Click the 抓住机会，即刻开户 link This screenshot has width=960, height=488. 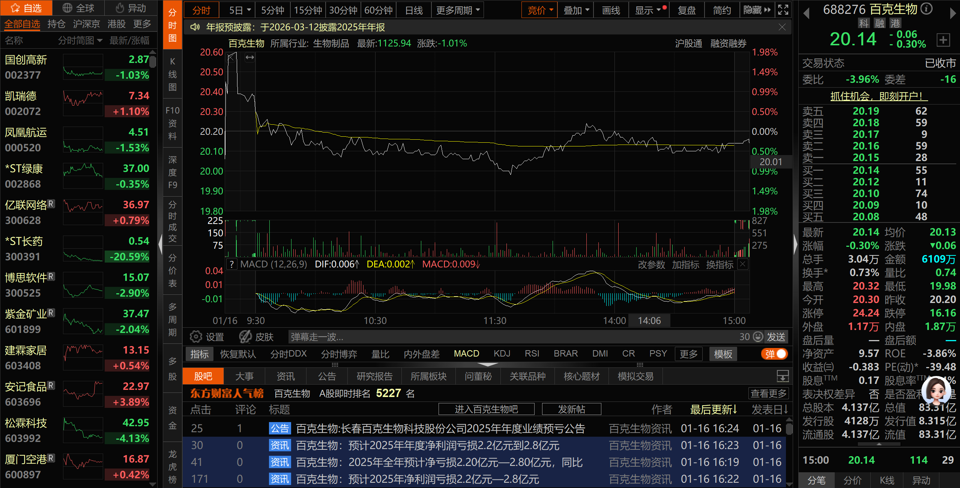(x=879, y=96)
